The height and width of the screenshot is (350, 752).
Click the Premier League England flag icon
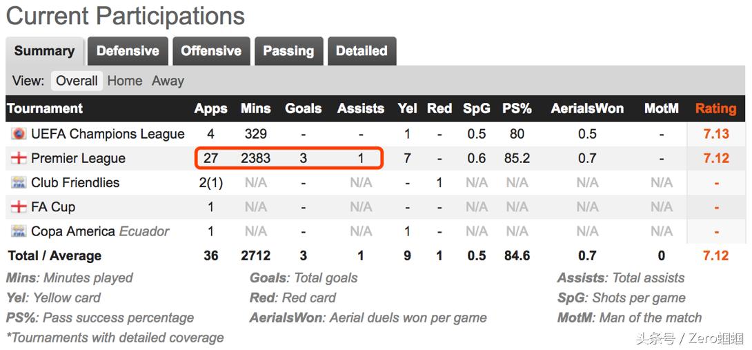(x=19, y=158)
